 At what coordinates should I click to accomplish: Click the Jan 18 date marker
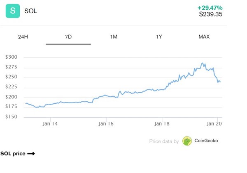click(x=162, y=123)
